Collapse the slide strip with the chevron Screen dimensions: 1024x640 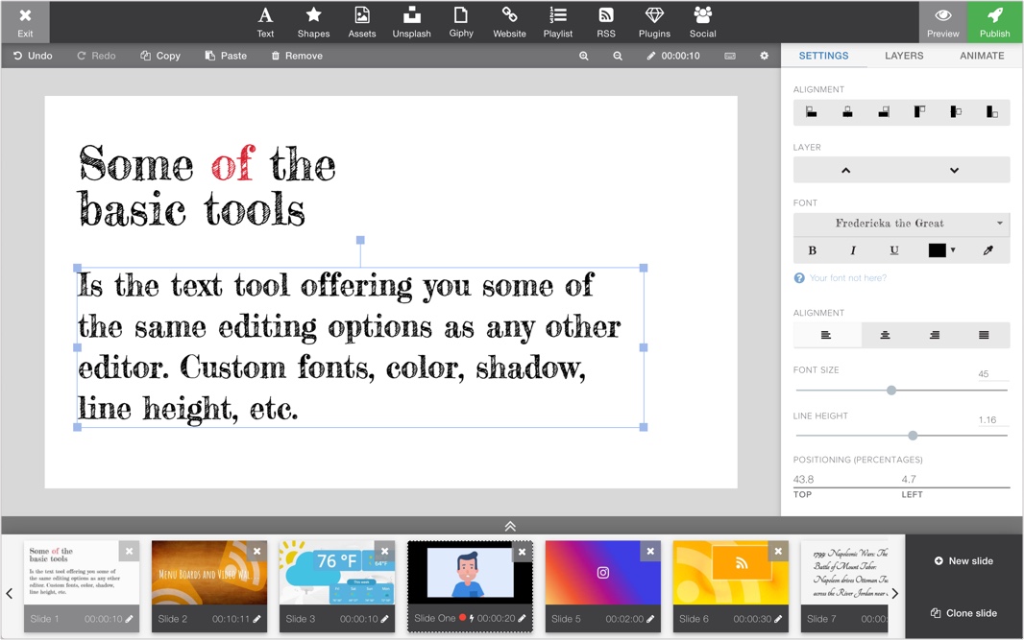point(510,526)
